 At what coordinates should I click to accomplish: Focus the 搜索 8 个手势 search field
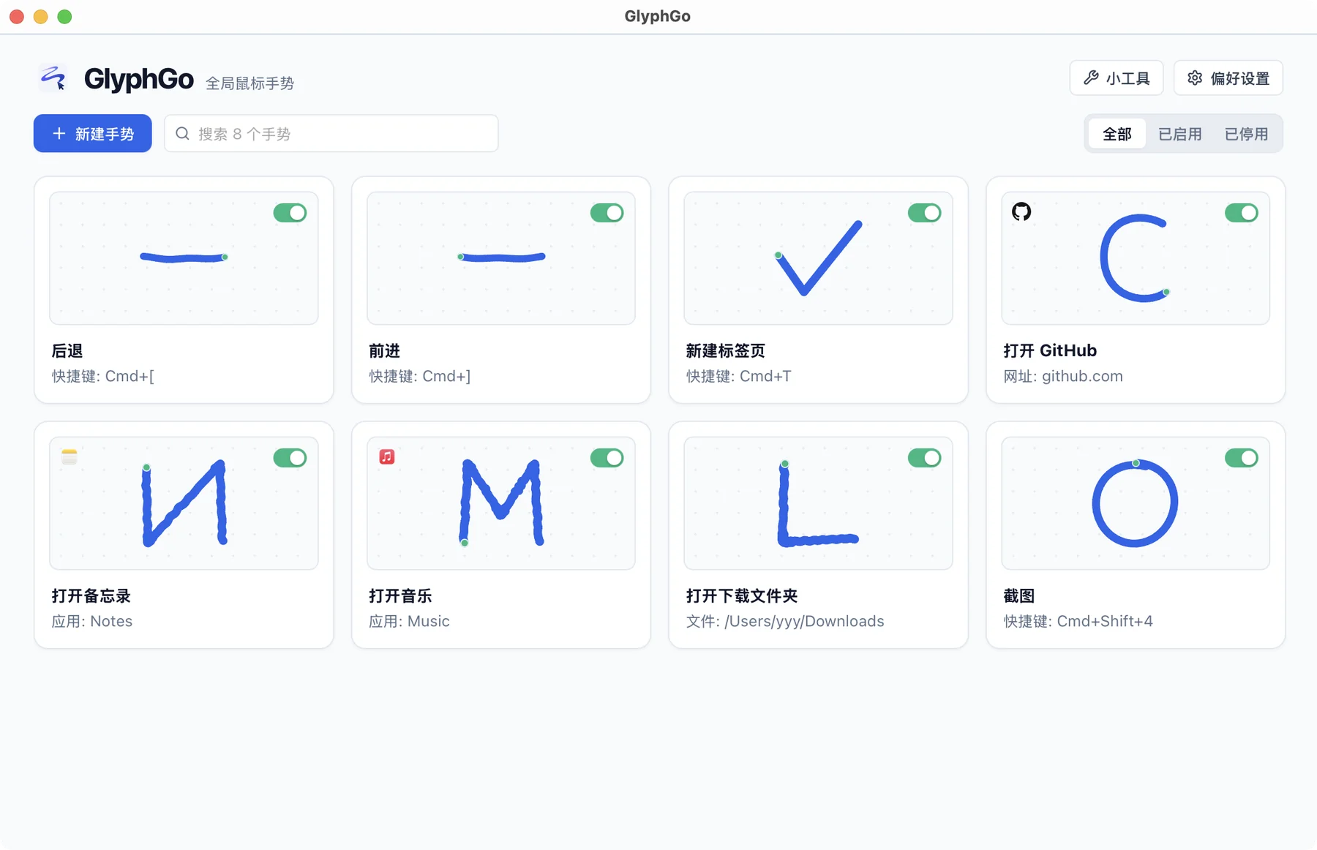point(331,133)
